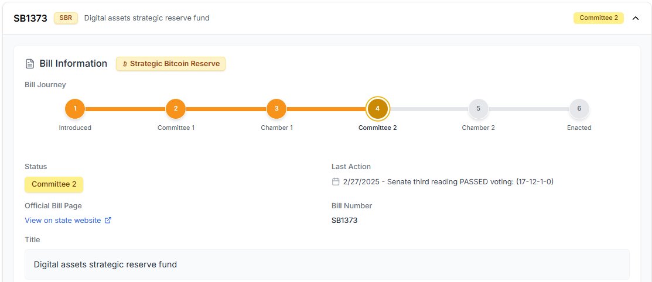652x282 pixels.
Task: Click the external link icon
Action: pos(108,221)
